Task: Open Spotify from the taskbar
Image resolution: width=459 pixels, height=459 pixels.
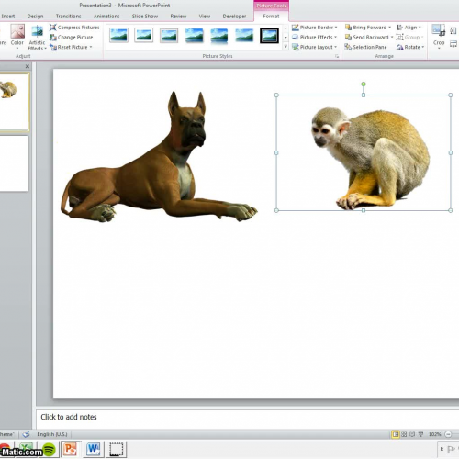Action: 49,450
